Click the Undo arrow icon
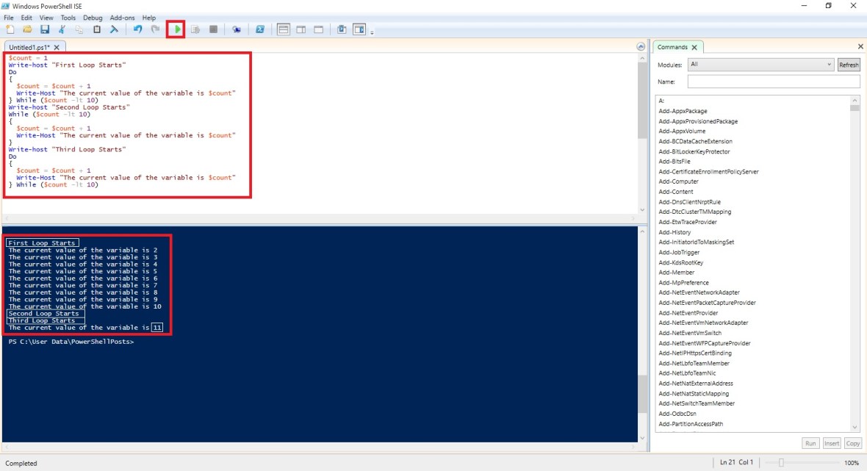This screenshot has width=867, height=471. tap(138, 29)
